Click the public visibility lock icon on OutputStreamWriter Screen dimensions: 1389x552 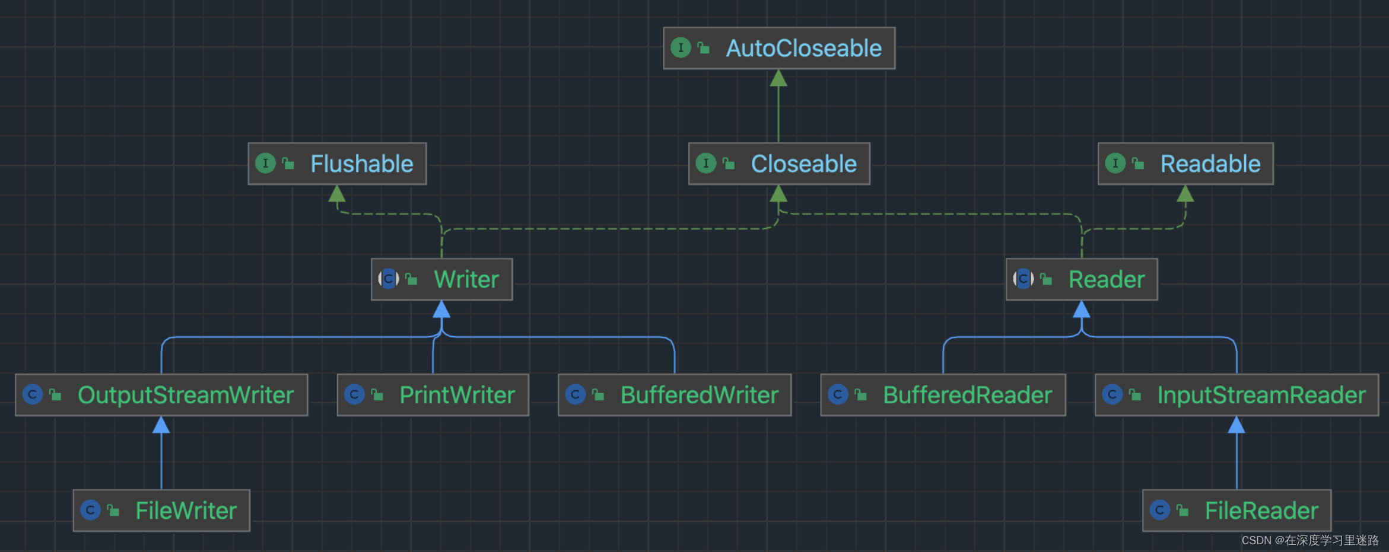(x=56, y=395)
